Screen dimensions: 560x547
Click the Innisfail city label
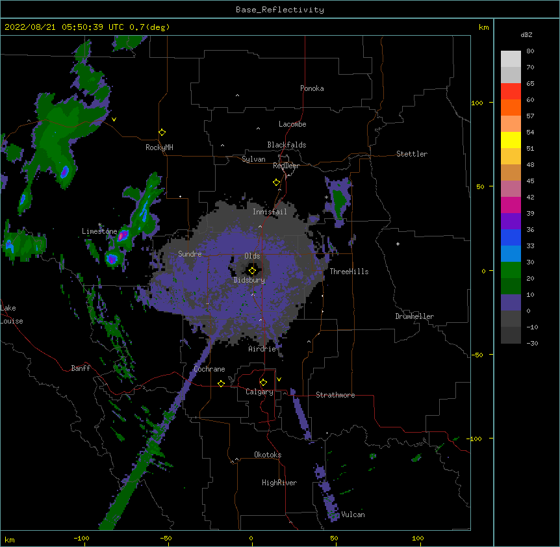270,212
